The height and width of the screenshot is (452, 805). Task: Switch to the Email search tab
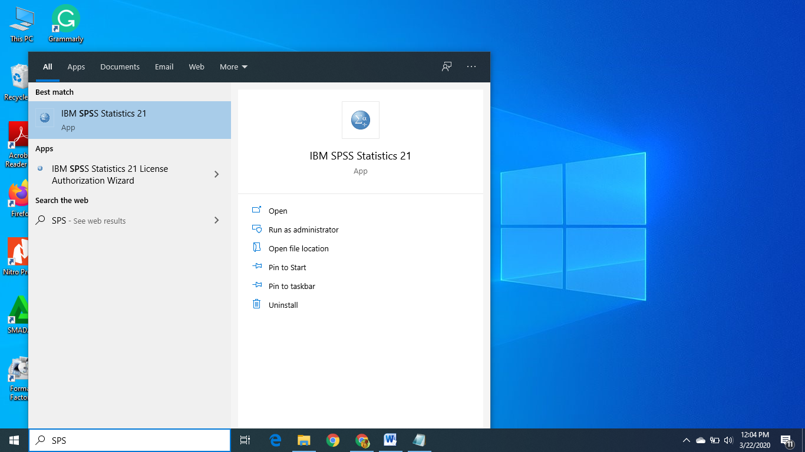[x=164, y=67]
